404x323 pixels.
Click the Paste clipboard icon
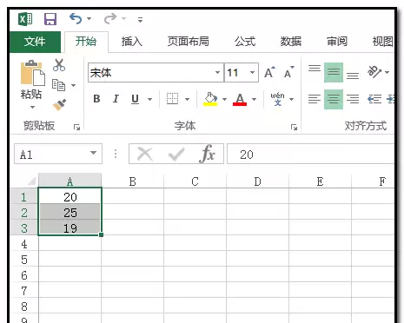pos(32,73)
